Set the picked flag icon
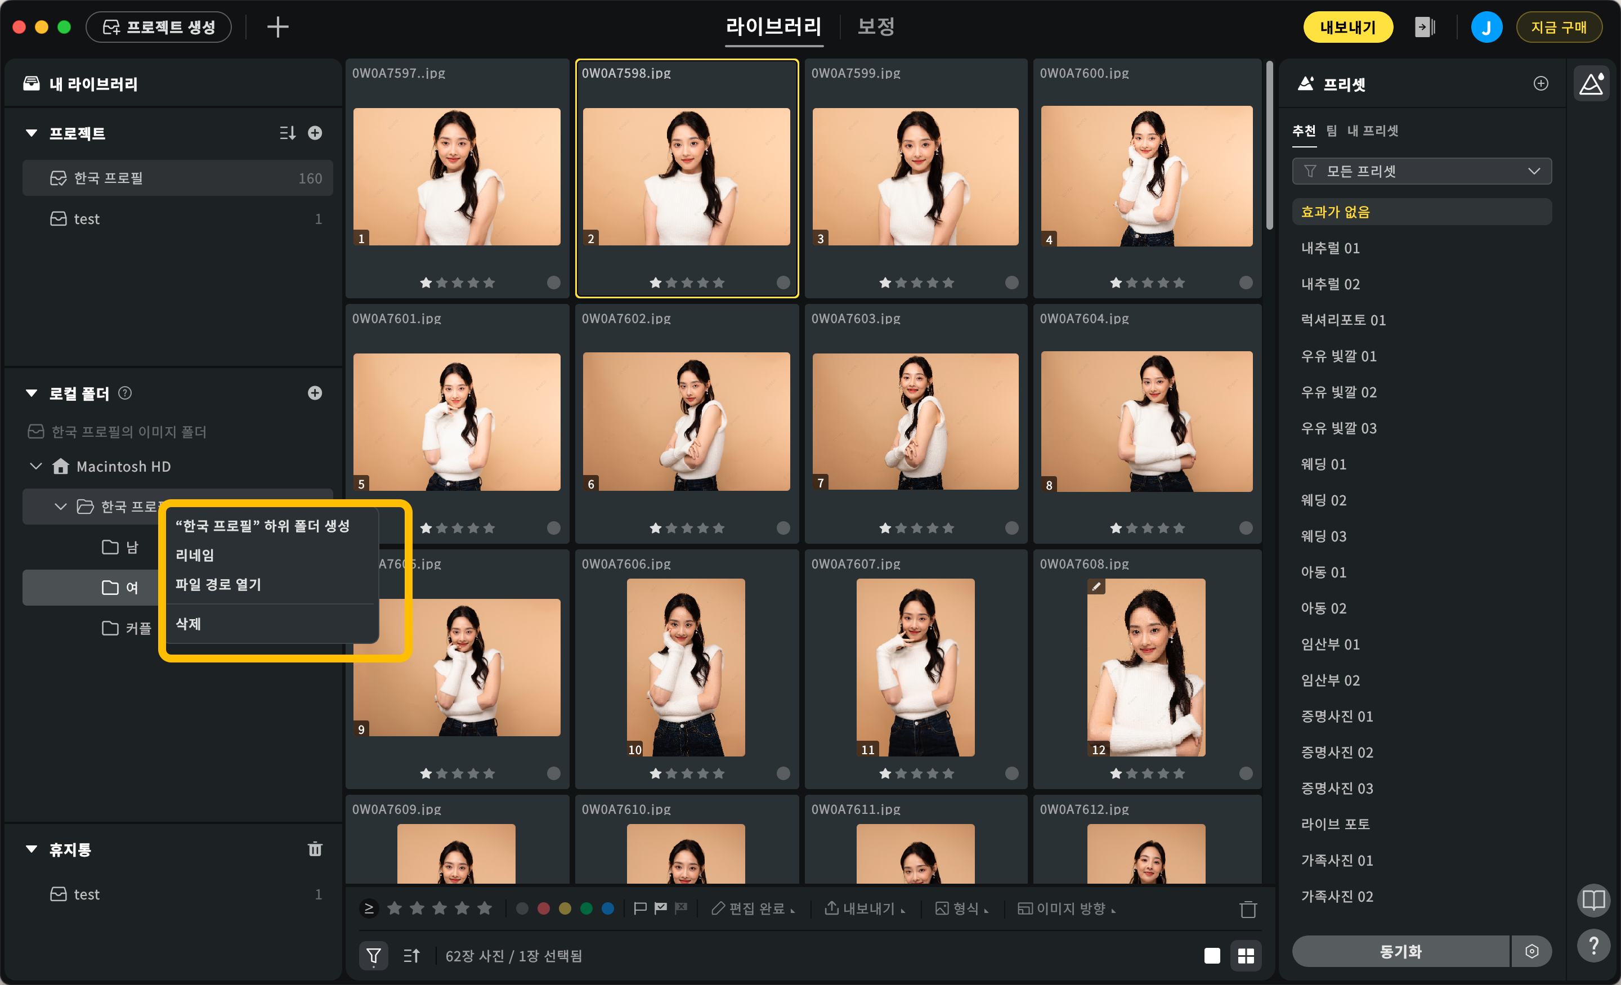 click(x=661, y=908)
